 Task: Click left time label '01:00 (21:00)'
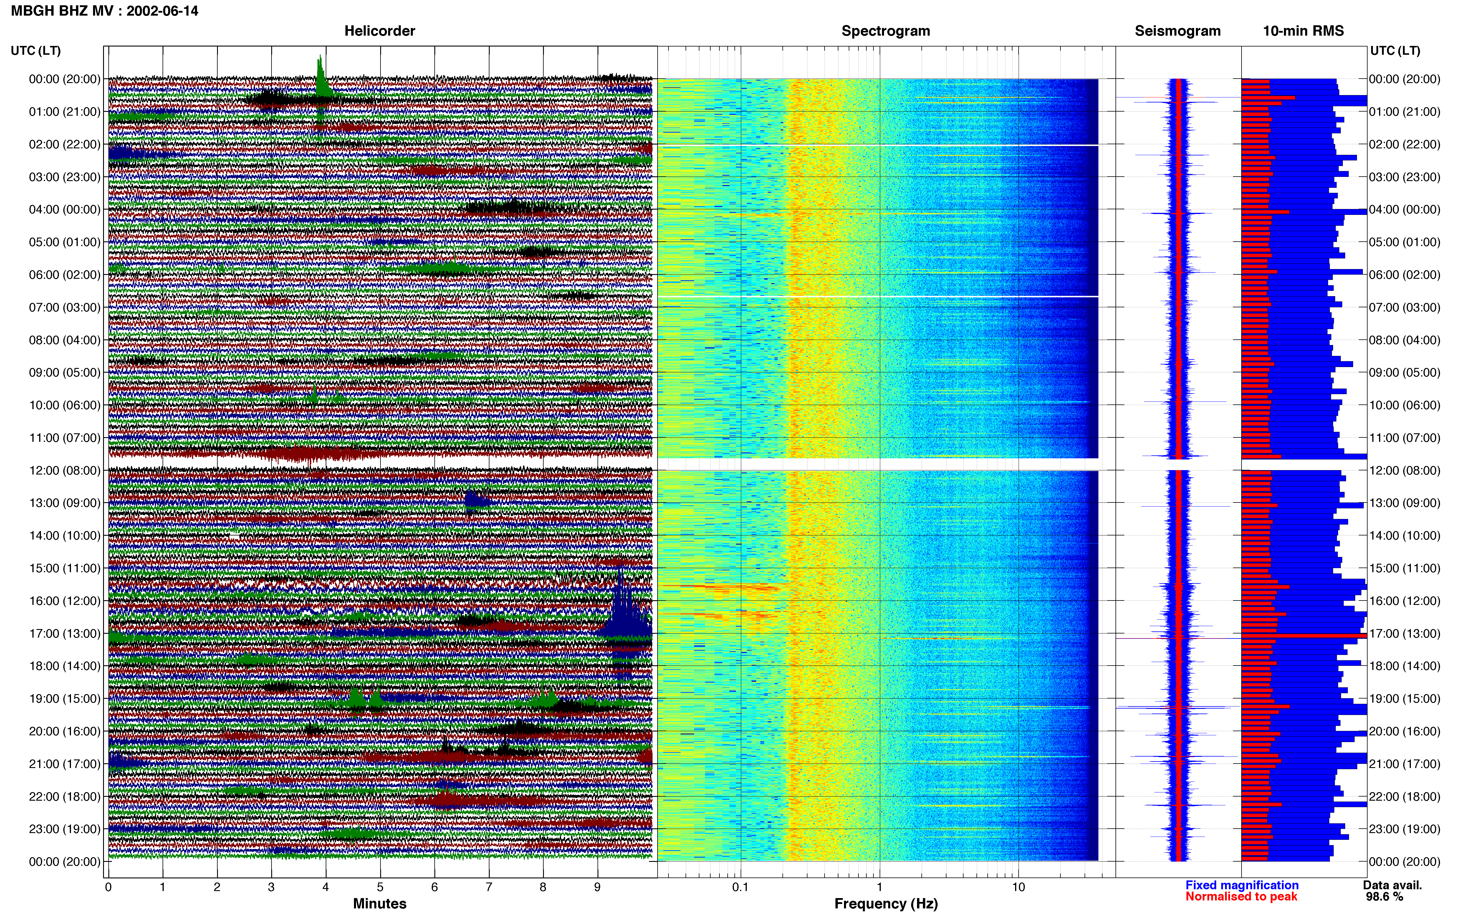point(64,111)
